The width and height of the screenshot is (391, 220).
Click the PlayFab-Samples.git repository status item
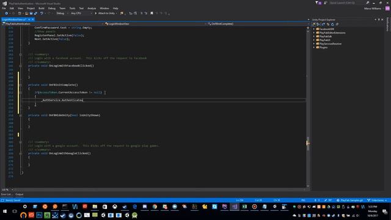349,200
